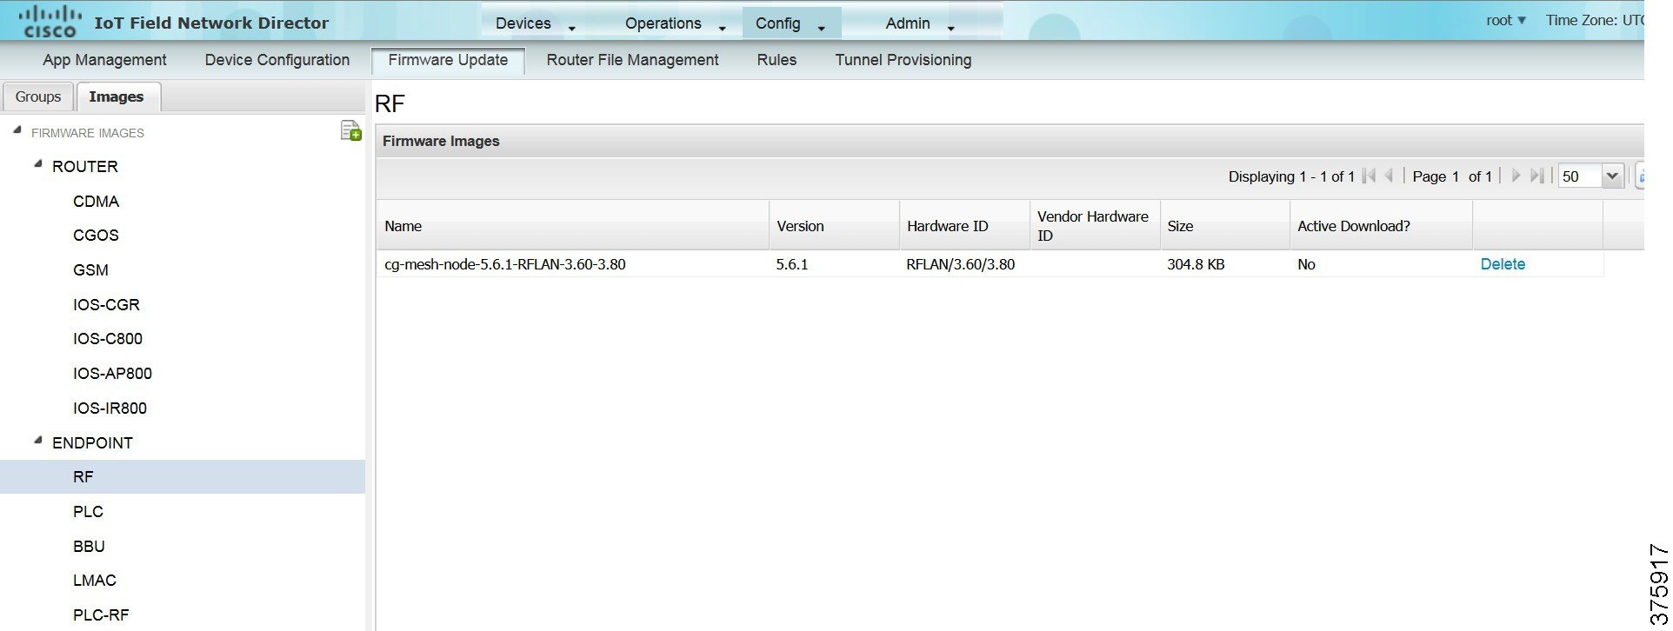Collapse the ENDPOINT tree node
1673x631 pixels.
37,441
